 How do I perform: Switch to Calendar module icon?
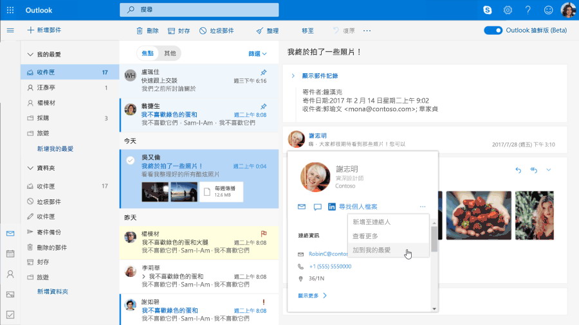click(x=10, y=254)
